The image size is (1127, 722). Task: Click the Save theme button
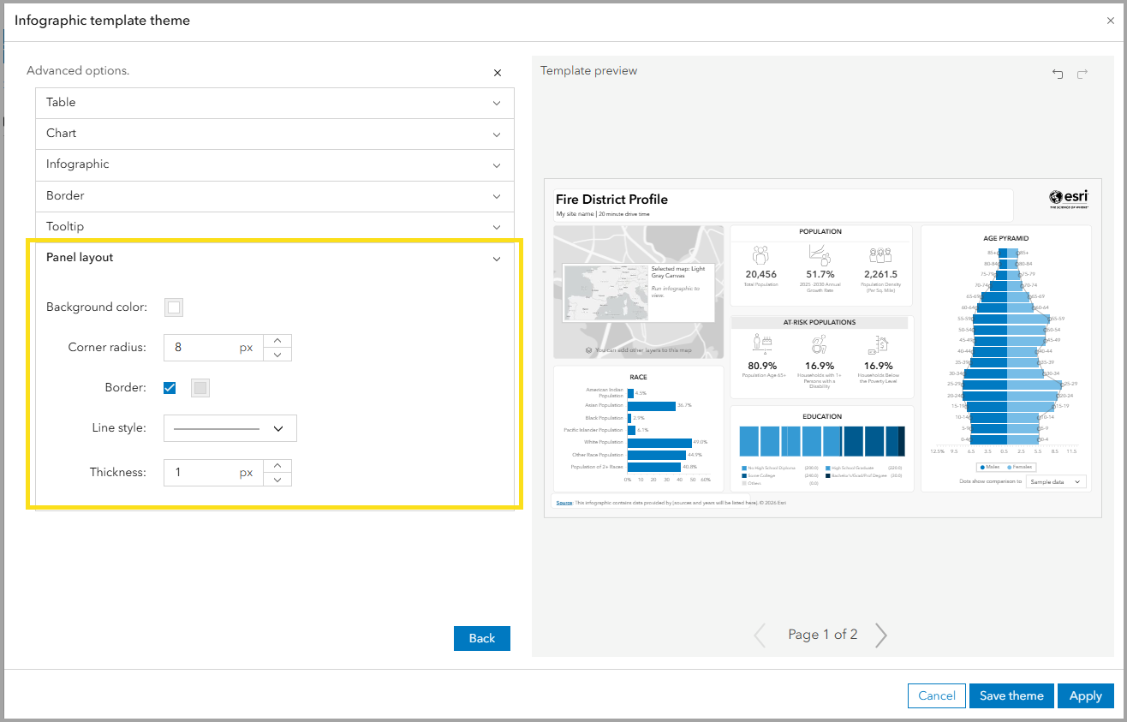pyautogui.click(x=1011, y=696)
